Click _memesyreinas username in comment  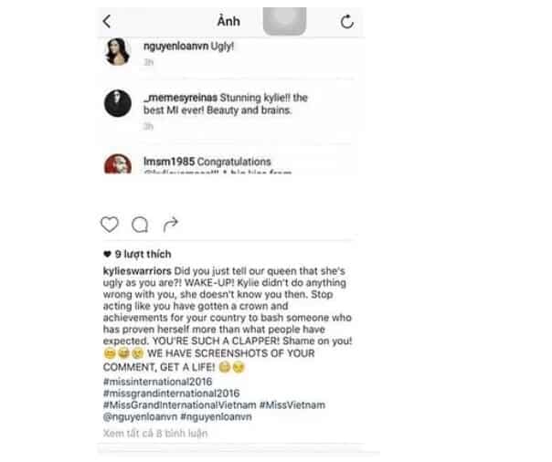[180, 98]
